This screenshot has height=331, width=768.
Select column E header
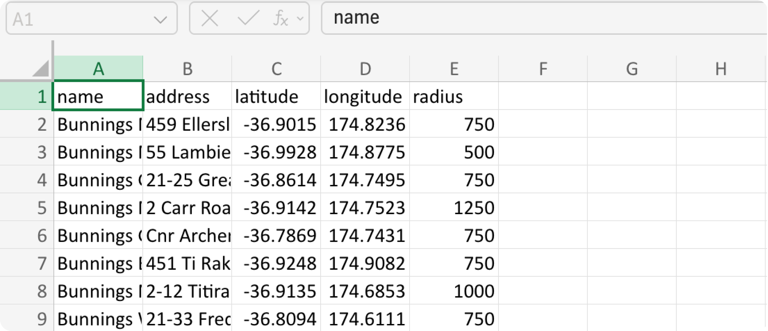(454, 69)
